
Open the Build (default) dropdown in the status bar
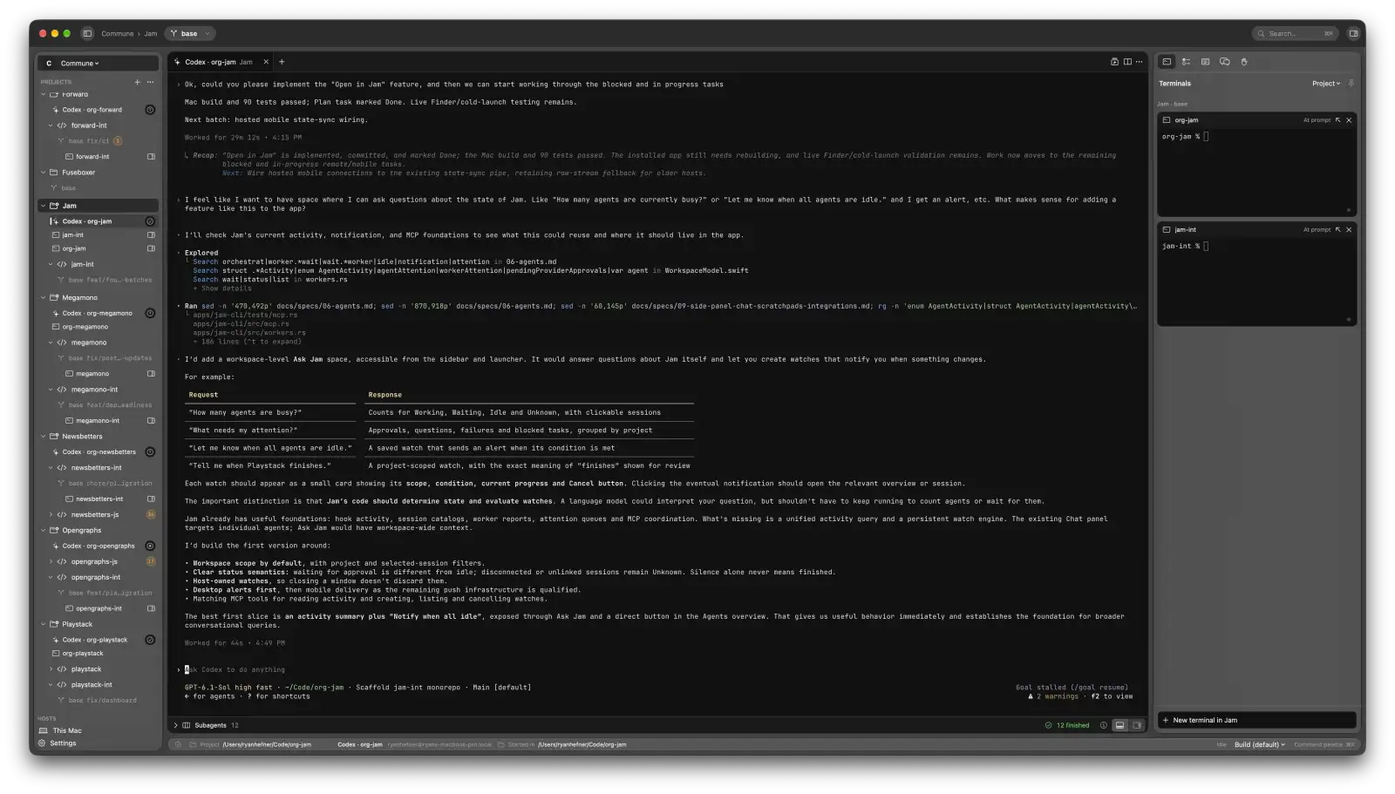tap(1259, 745)
